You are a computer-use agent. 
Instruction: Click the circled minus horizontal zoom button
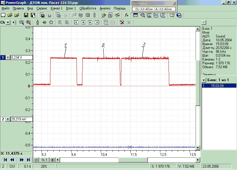pyautogui.click(x=36, y=160)
